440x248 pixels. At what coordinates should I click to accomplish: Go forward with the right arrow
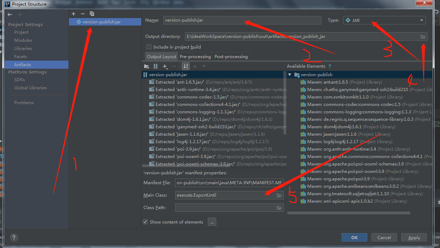(19, 15)
